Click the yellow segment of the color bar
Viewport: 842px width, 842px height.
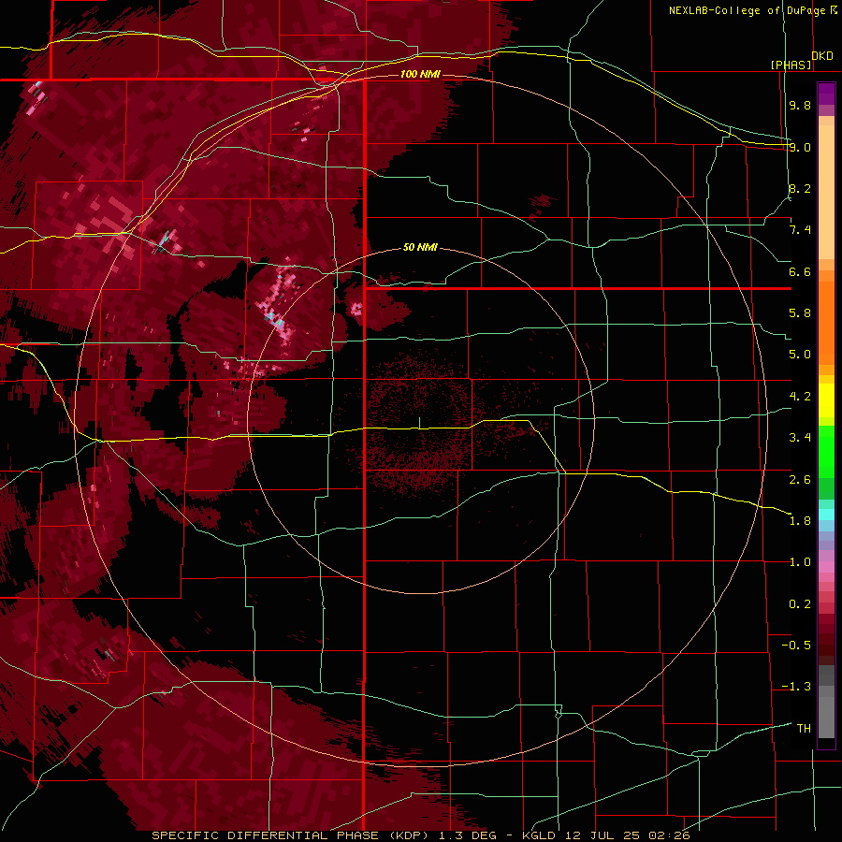coord(826,400)
